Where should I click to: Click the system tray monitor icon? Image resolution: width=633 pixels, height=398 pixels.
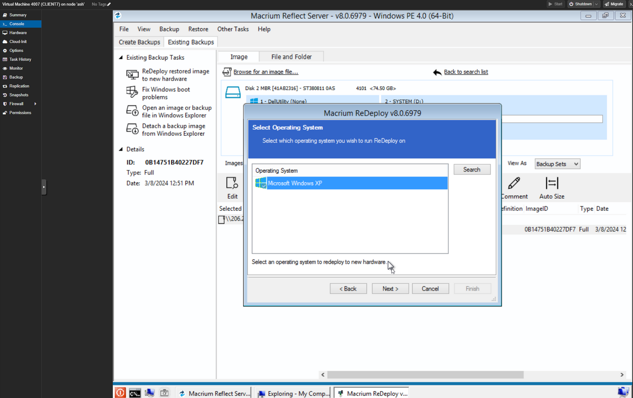click(x=623, y=392)
